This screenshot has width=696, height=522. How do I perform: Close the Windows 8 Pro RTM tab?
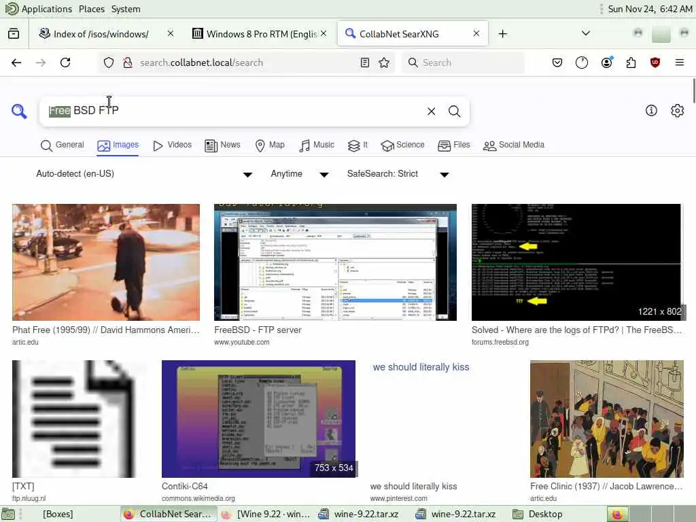[324, 33]
